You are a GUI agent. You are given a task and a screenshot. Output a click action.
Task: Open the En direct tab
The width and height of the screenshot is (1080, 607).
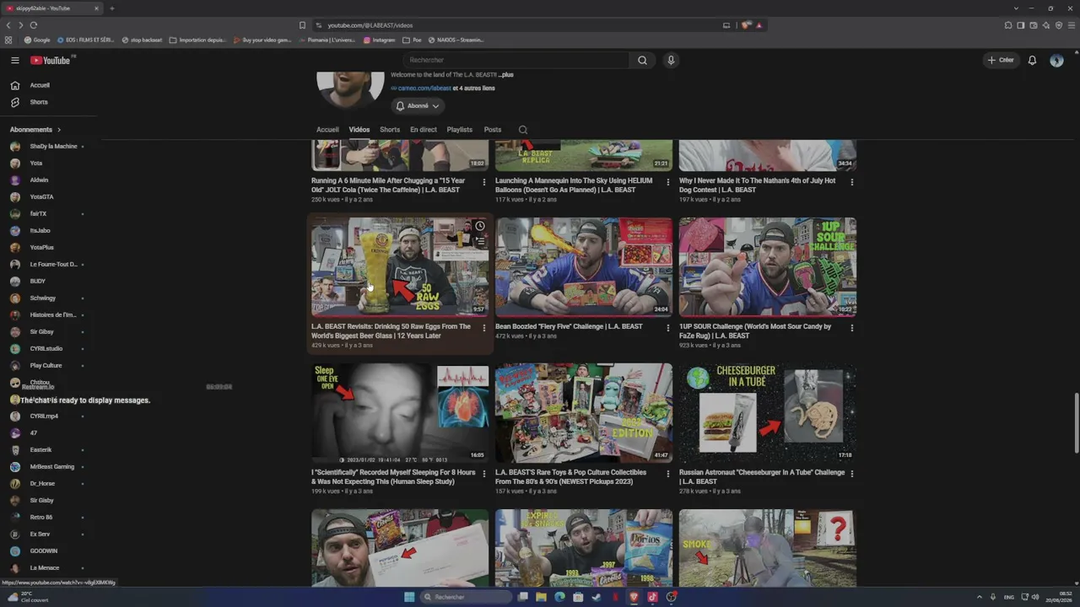click(424, 130)
